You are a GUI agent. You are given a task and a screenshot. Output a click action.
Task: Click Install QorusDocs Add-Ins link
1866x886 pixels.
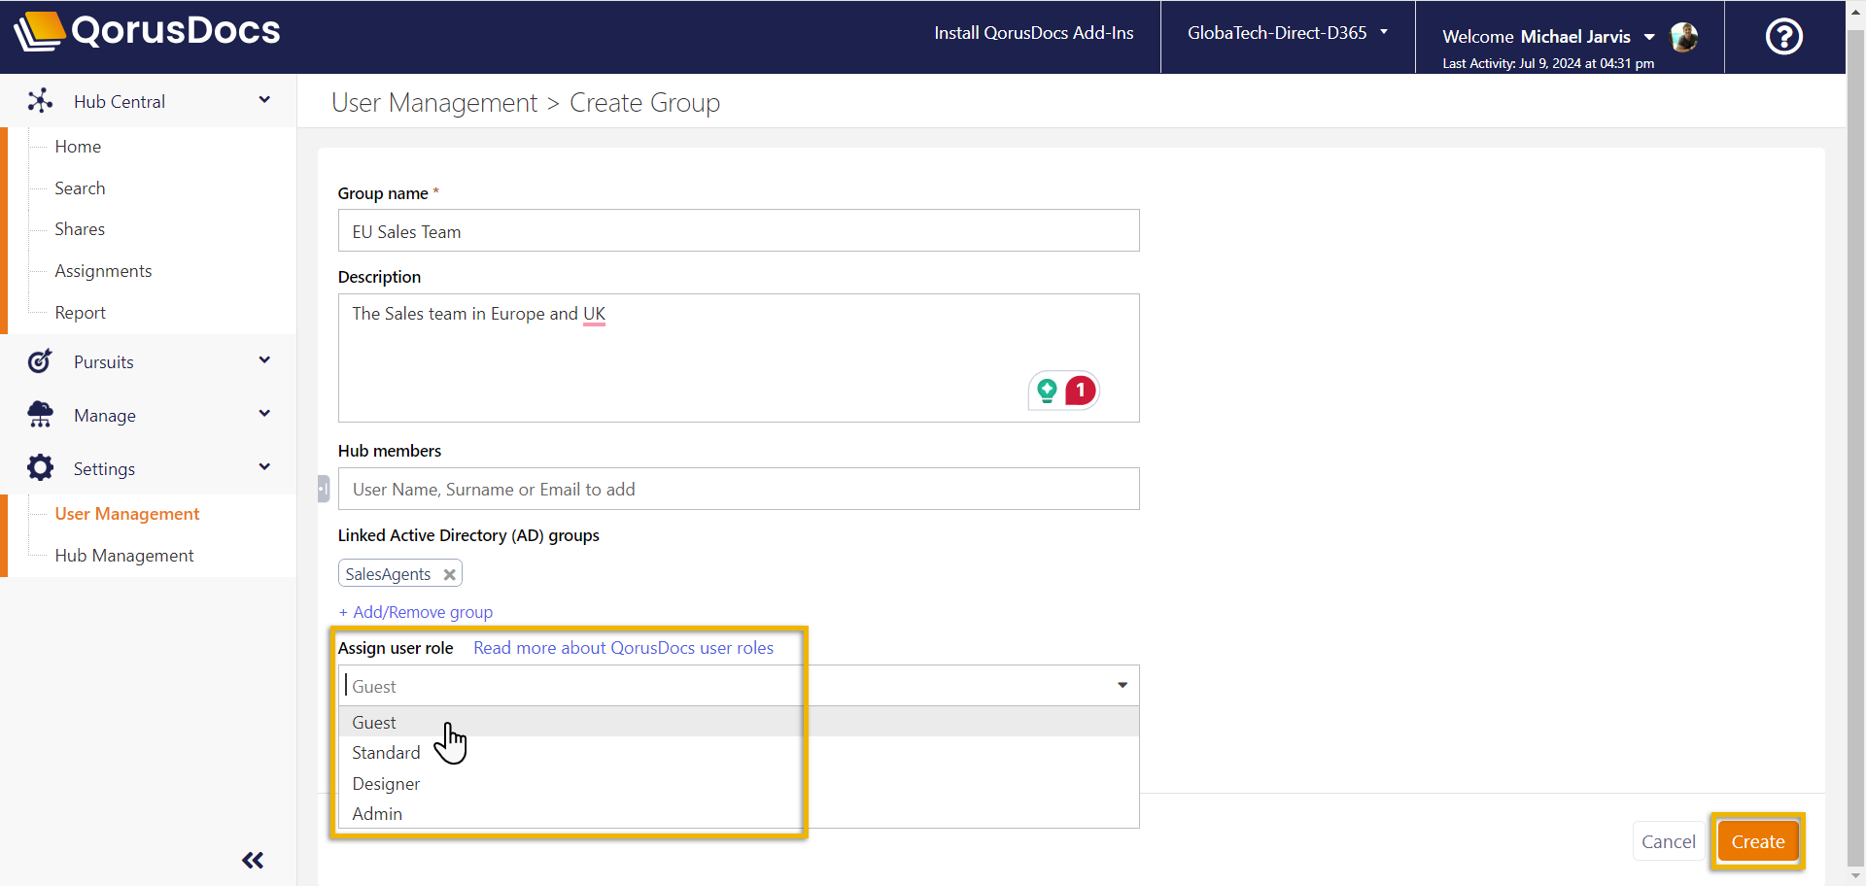pyautogui.click(x=1034, y=33)
